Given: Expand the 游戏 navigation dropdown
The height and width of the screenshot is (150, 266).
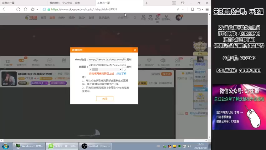Looking at the screenshot, I should point(82,18).
